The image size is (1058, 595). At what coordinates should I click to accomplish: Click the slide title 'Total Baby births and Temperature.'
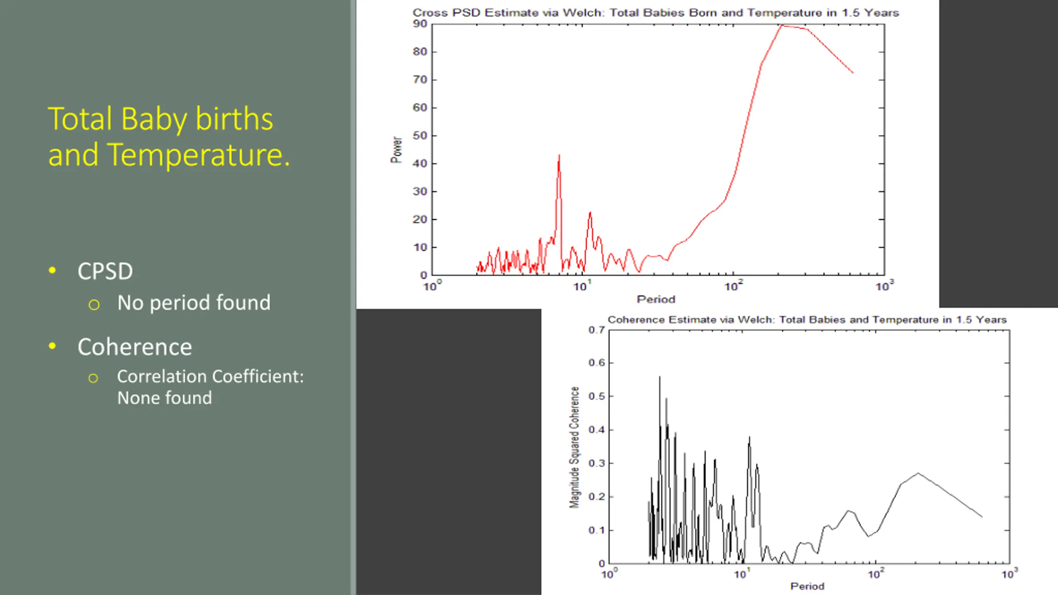click(169, 137)
